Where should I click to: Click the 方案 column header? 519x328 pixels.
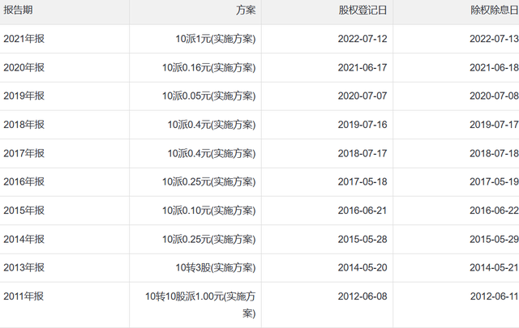click(x=245, y=11)
